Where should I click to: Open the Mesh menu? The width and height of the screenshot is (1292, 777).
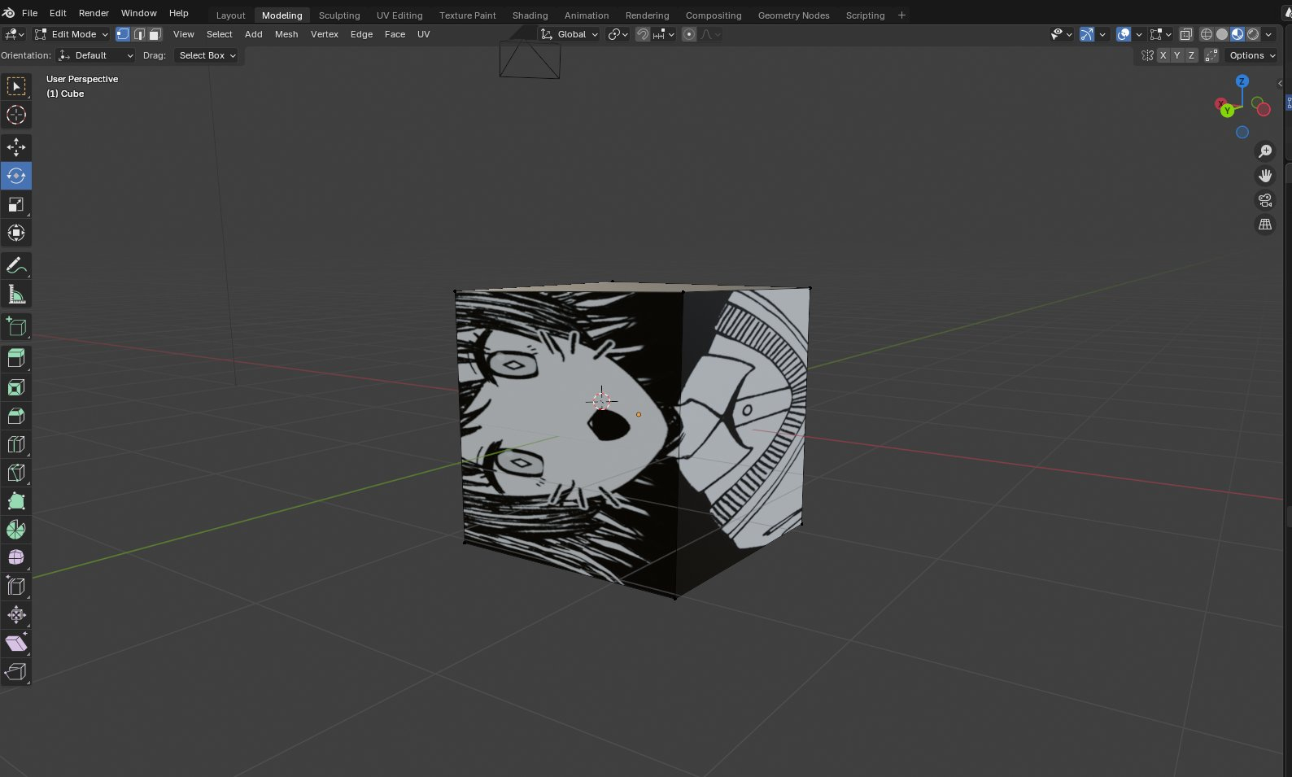(286, 34)
